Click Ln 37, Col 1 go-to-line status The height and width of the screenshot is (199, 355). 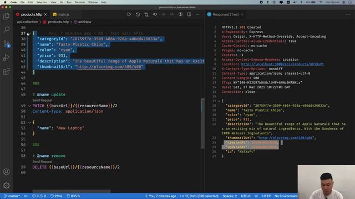coord(199,196)
